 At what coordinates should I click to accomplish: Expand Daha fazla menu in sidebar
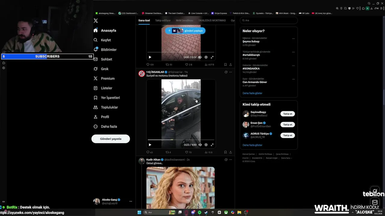[x=105, y=126]
